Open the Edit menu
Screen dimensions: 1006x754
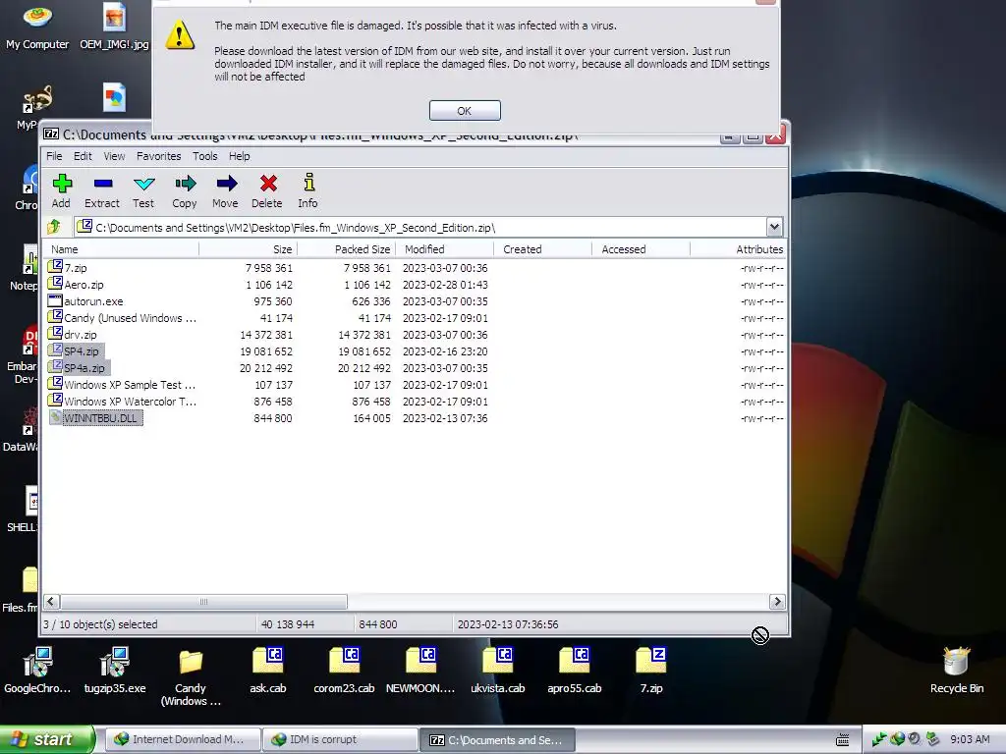pyautogui.click(x=83, y=156)
